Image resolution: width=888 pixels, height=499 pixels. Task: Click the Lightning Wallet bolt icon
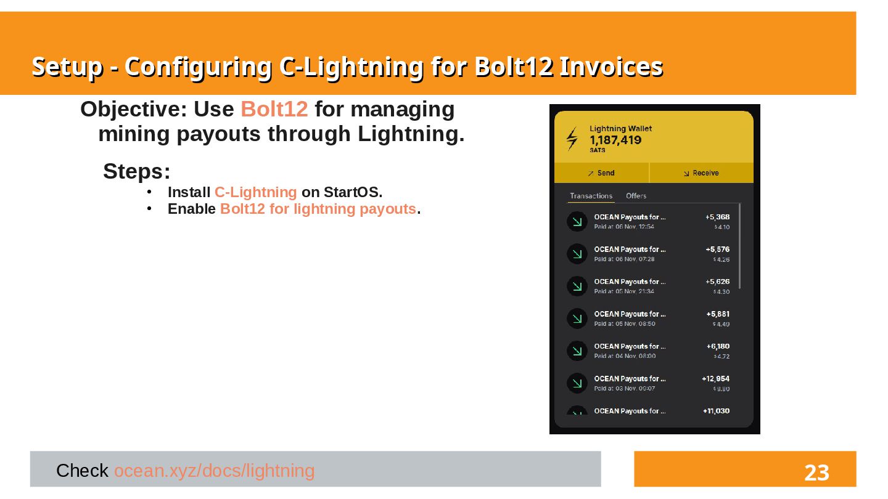tap(572, 139)
